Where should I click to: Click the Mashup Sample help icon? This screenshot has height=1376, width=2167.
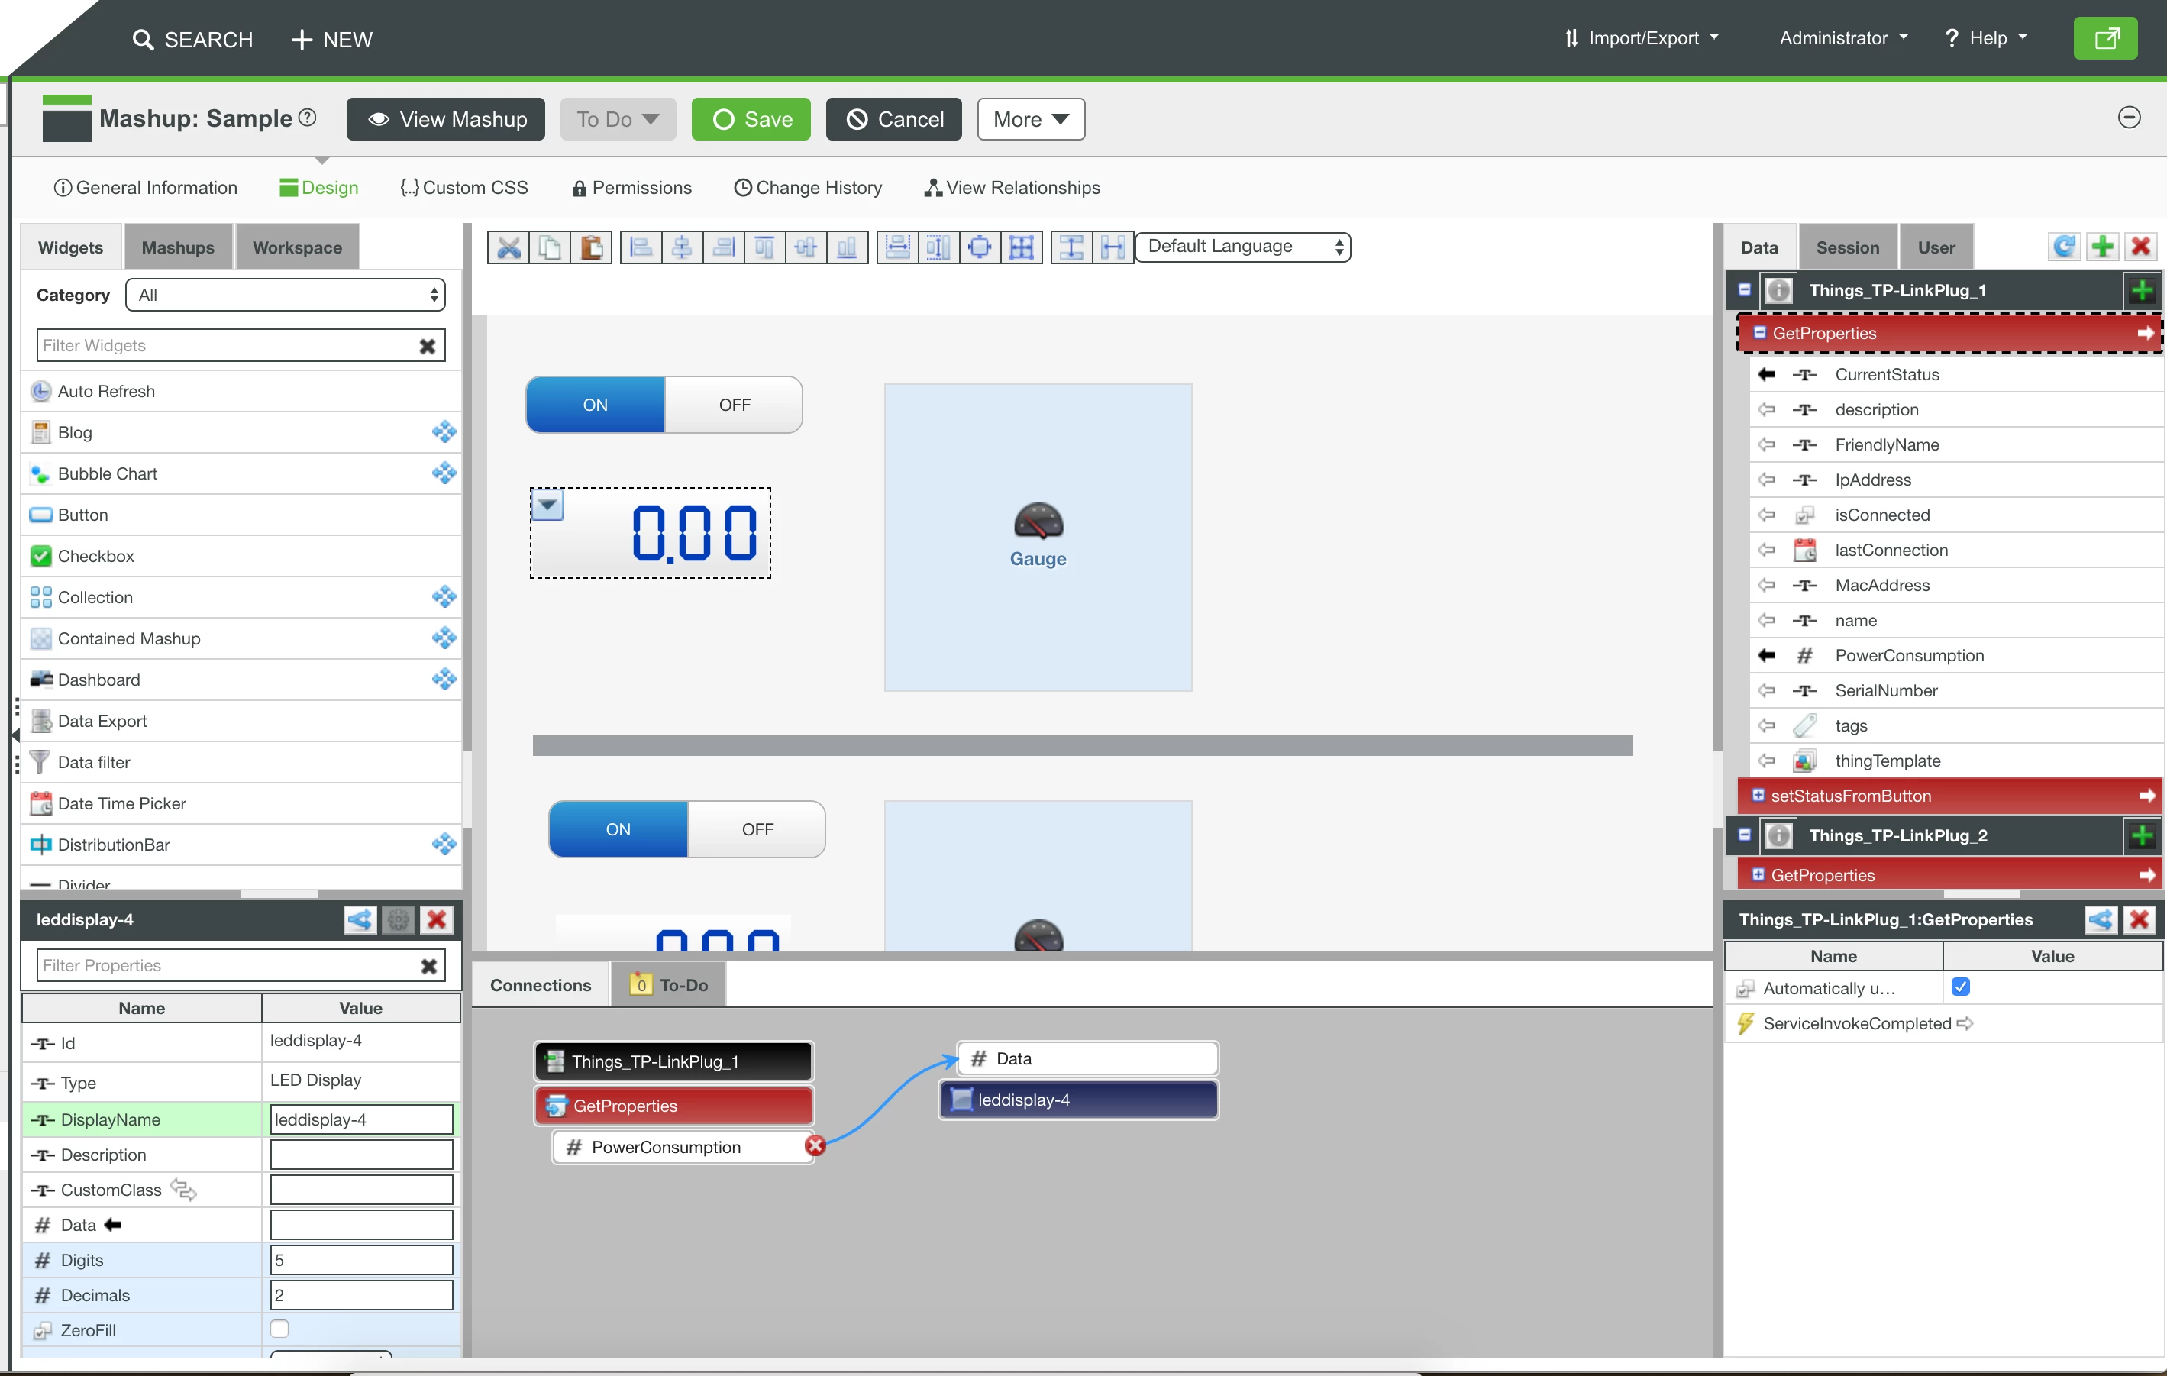pos(308,118)
